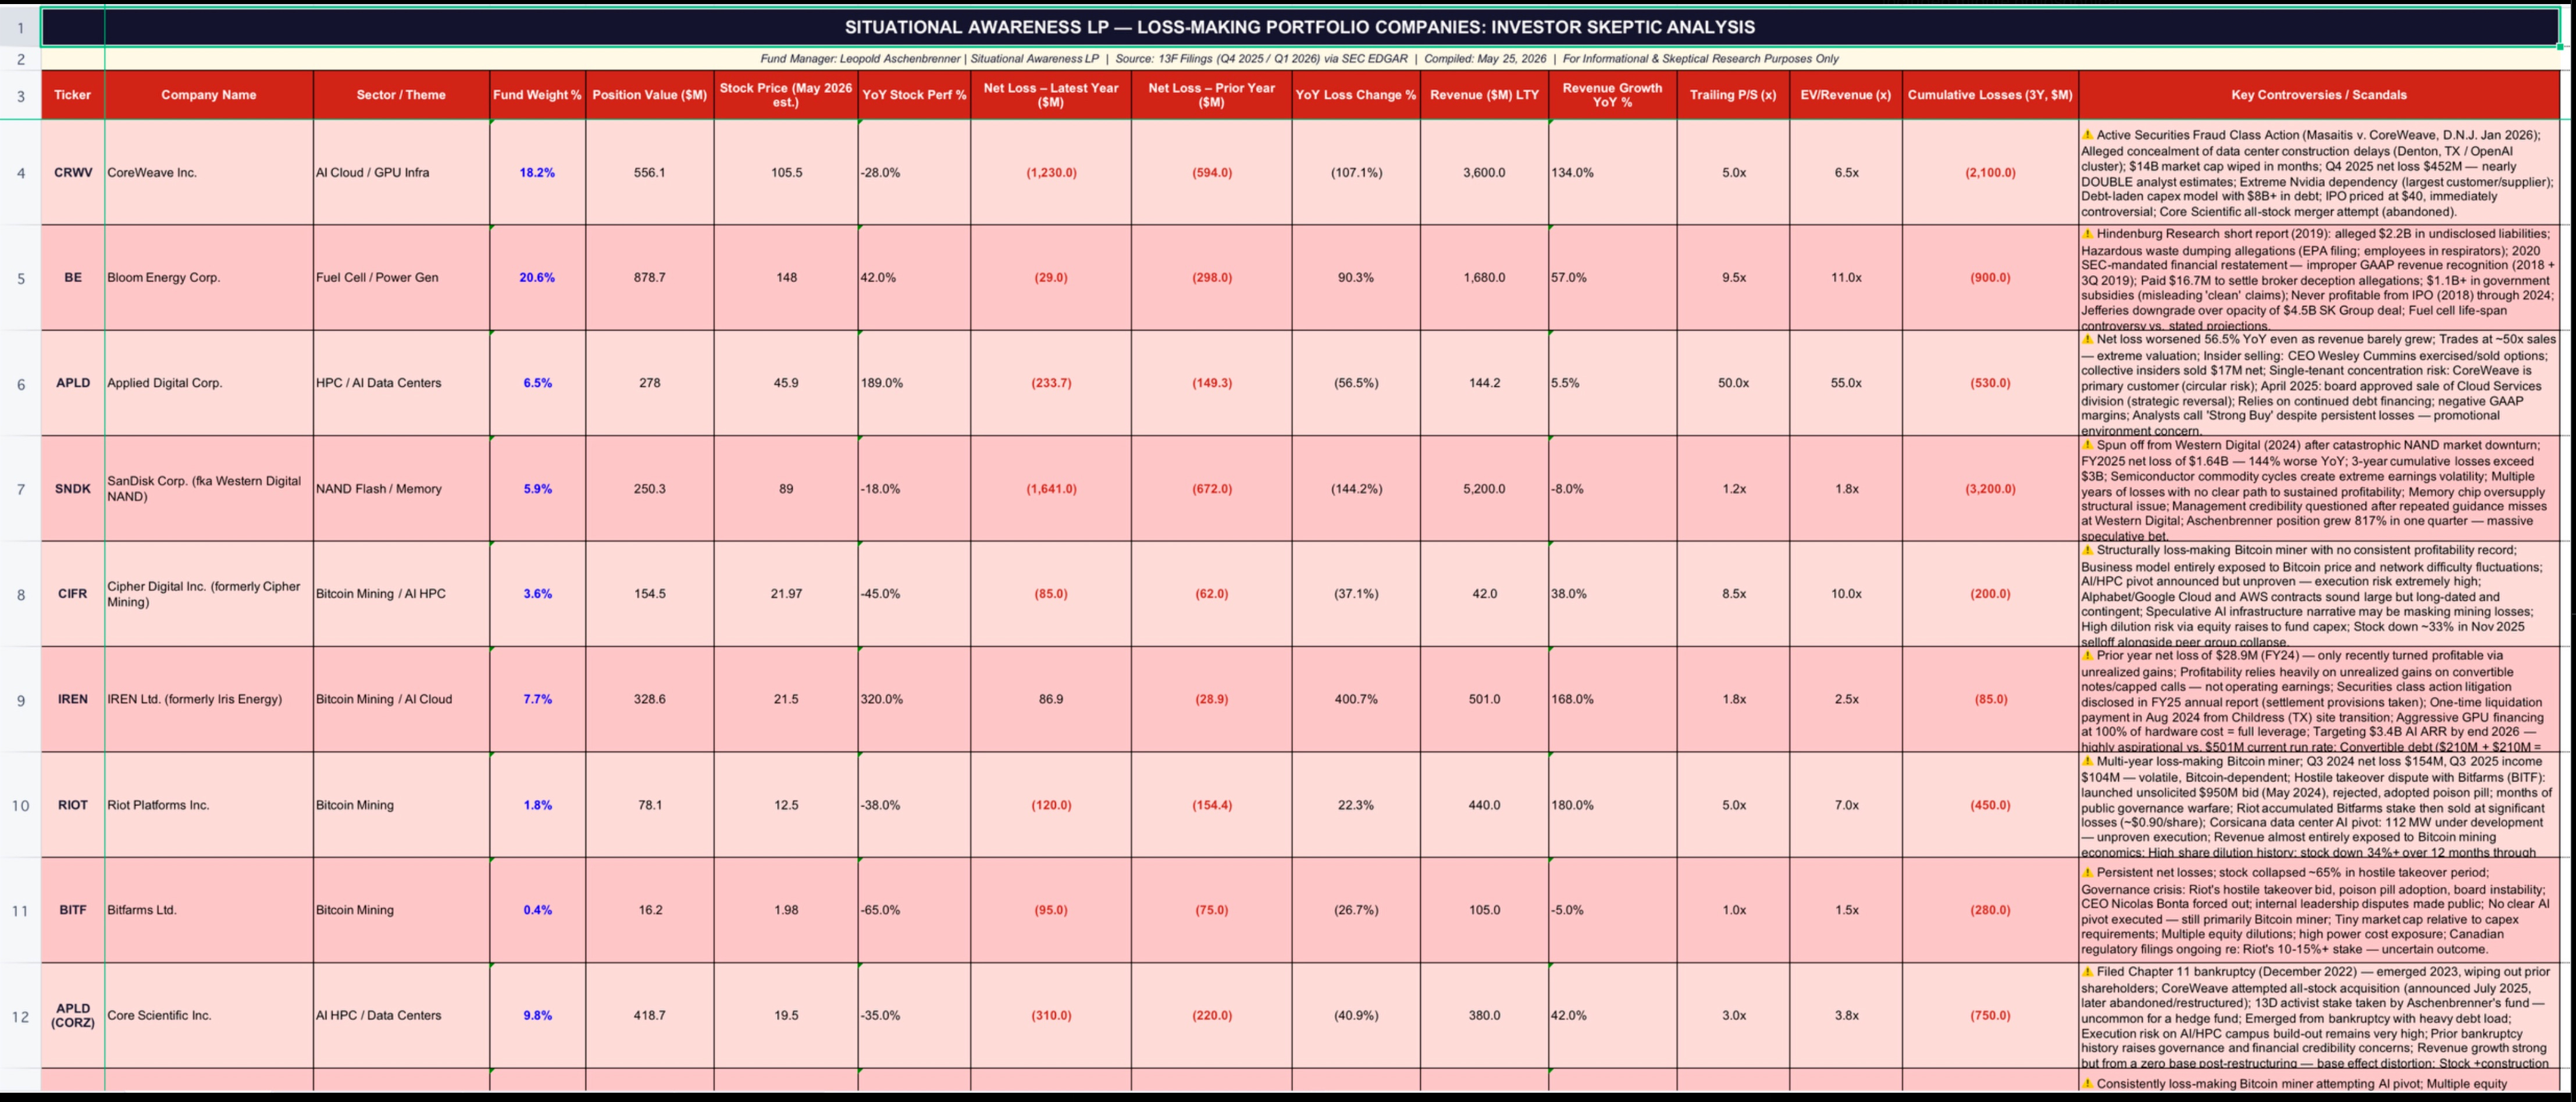The height and width of the screenshot is (1102, 2576).
Task: Click the 'Bitcoin Mining / AI HPC' cell
Action: [x=401, y=594]
